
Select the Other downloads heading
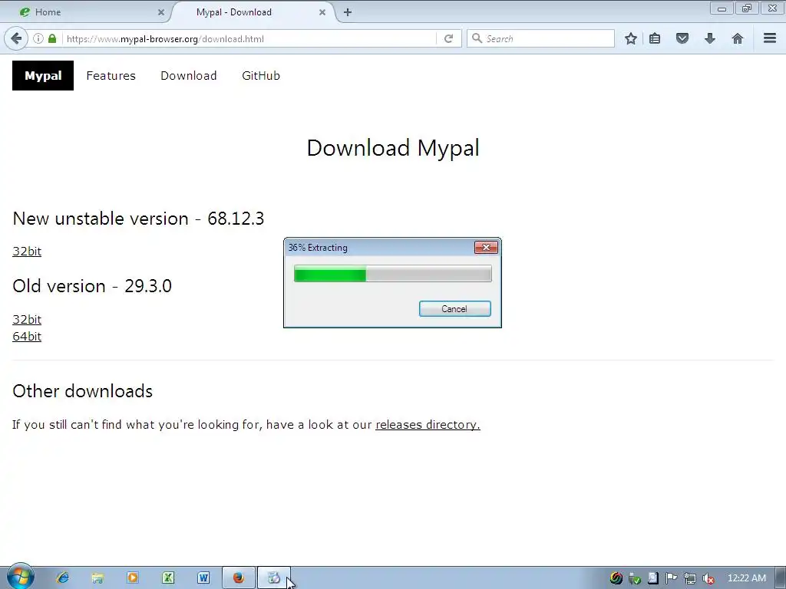click(83, 391)
